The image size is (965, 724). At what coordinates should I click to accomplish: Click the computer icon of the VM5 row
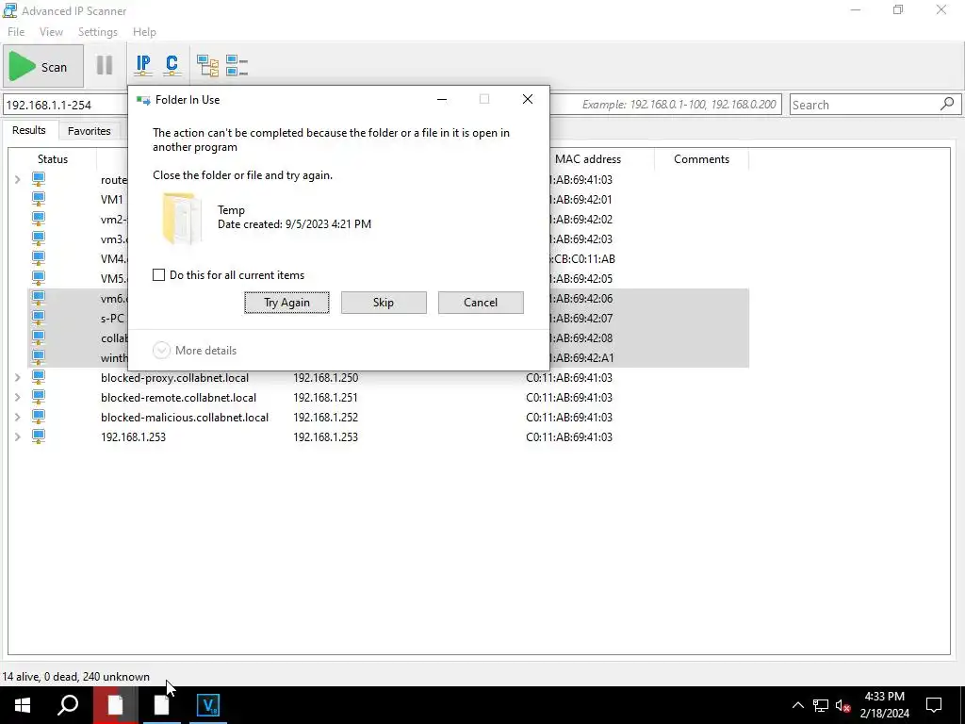click(x=38, y=278)
